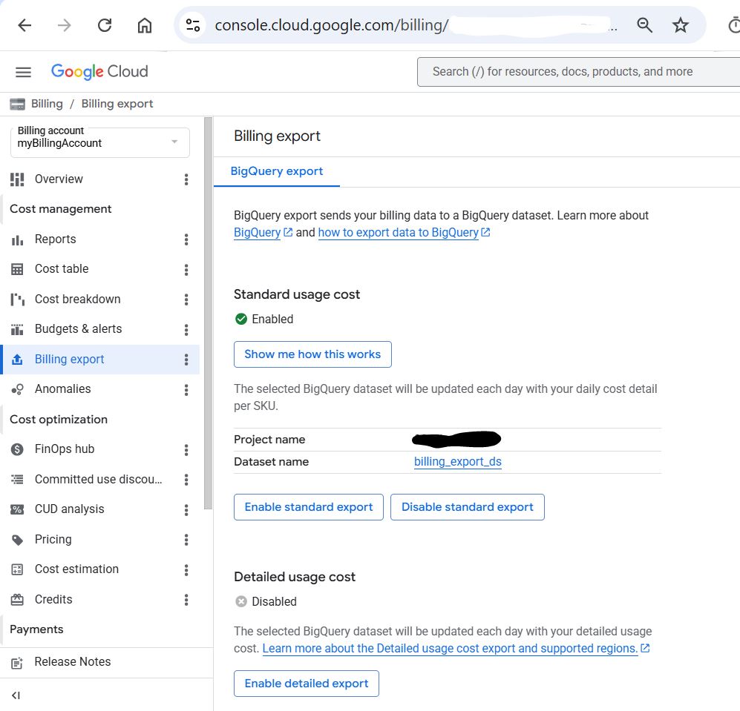Image resolution: width=740 pixels, height=711 pixels.
Task: Click Enable detailed export button
Action: (307, 683)
